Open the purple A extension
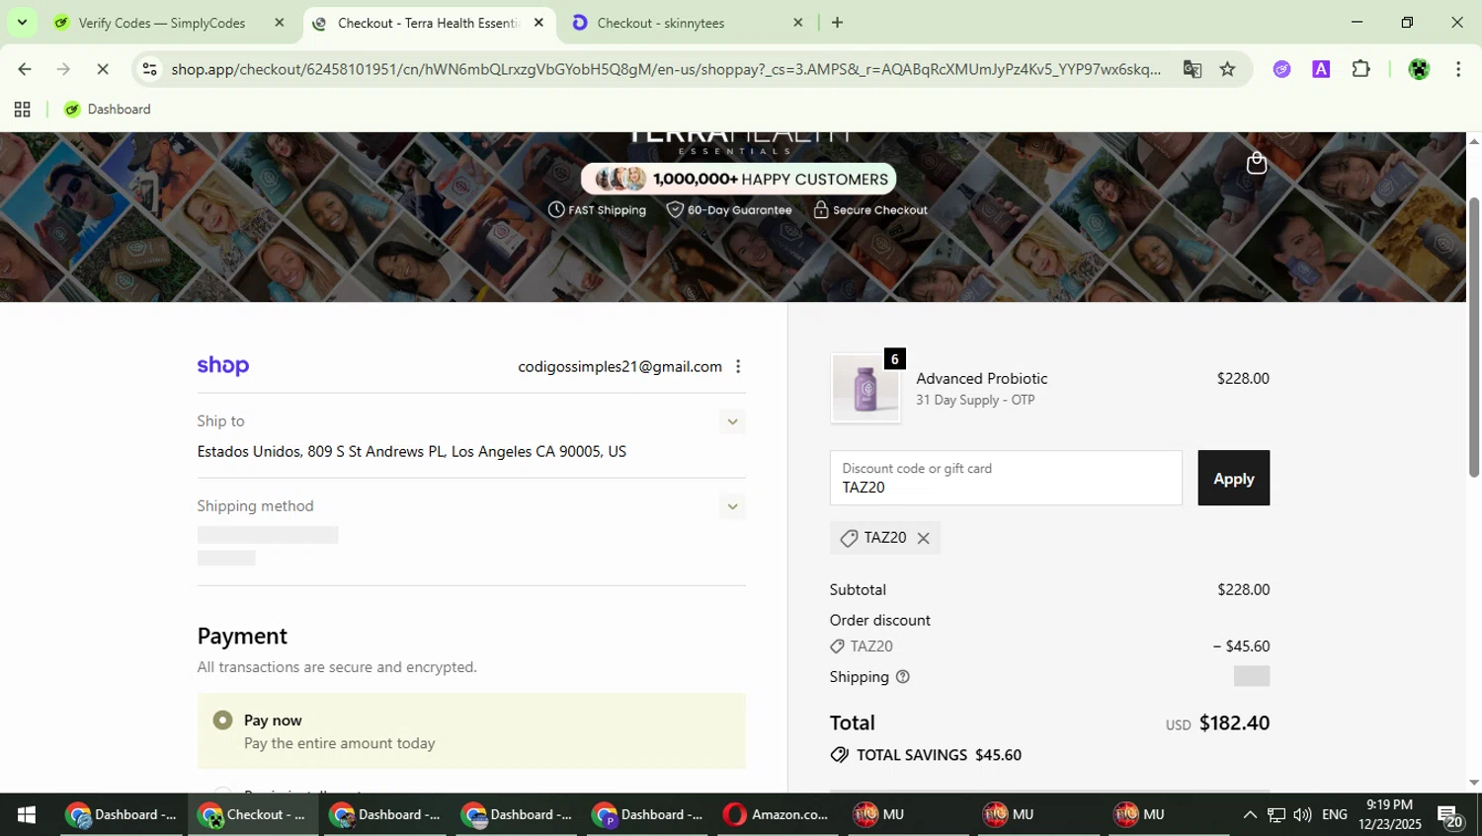This screenshot has width=1482, height=836. (1321, 69)
